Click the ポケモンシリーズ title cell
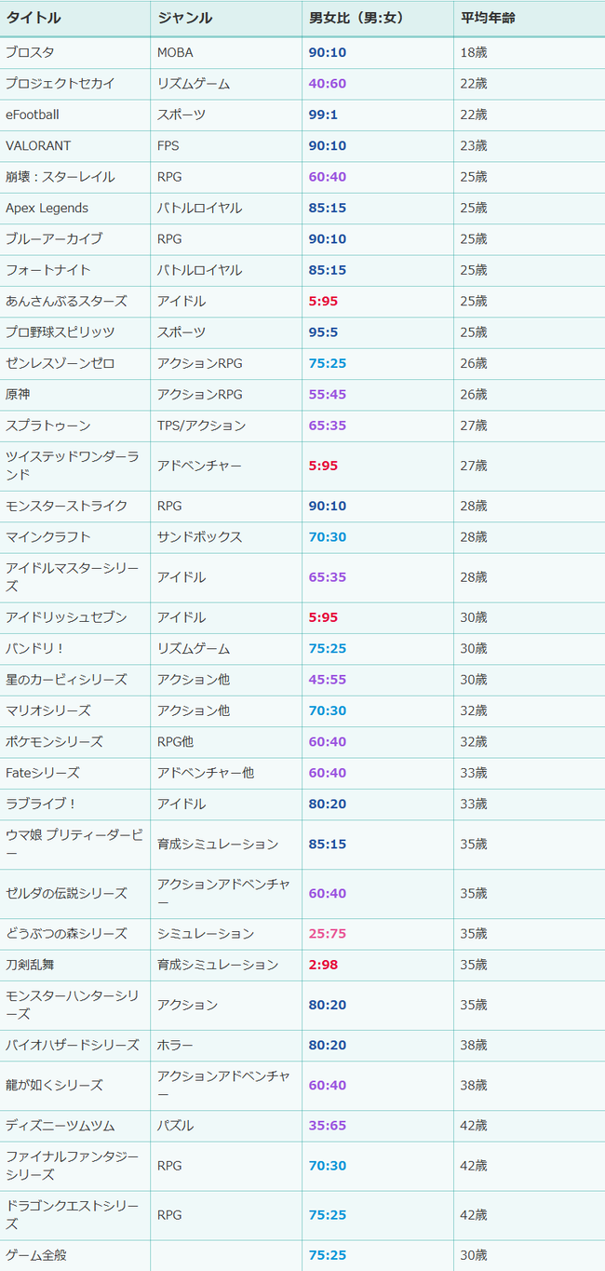 coord(75,742)
